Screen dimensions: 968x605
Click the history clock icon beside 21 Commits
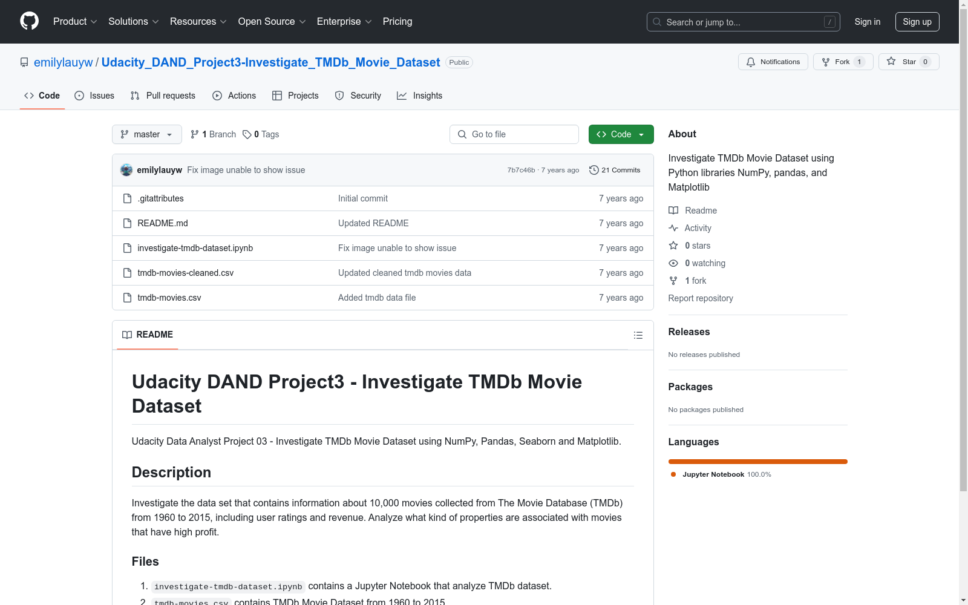point(594,170)
